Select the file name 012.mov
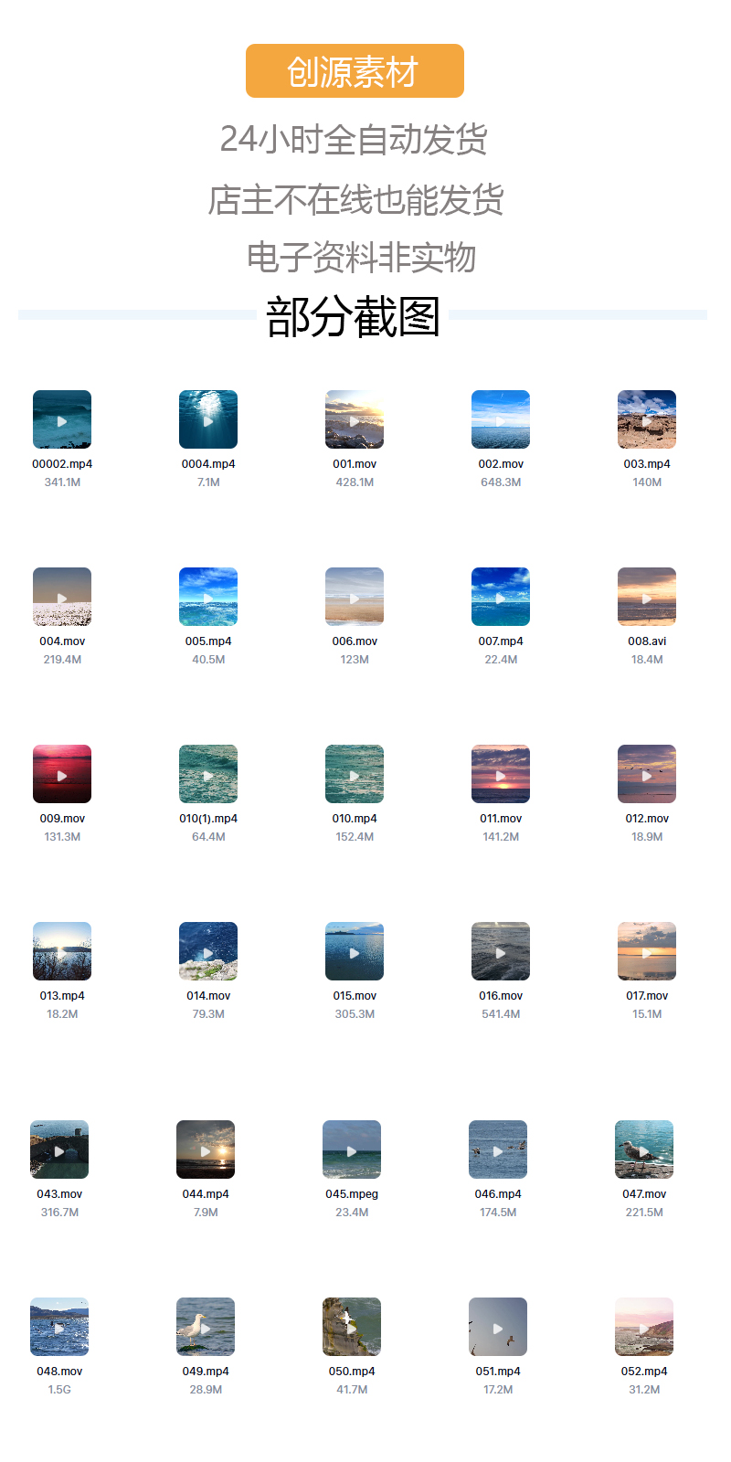This screenshot has width=731, height=1462. pos(647,819)
